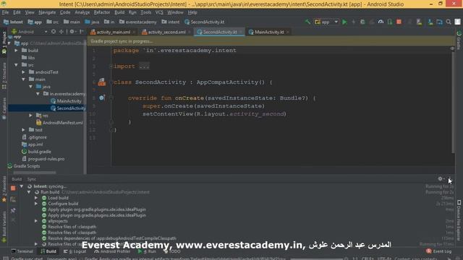Run the app with green play button
This screenshot has height=260, width=463.
click(344, 22)
